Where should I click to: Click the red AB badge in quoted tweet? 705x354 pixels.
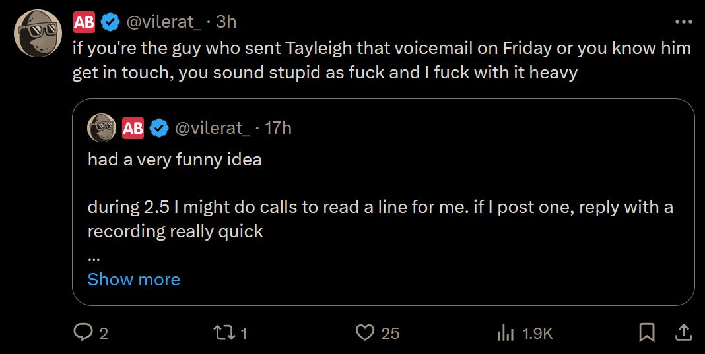pos(133,128)
